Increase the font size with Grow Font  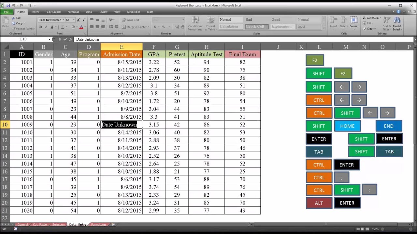click(x=79, y=20)
